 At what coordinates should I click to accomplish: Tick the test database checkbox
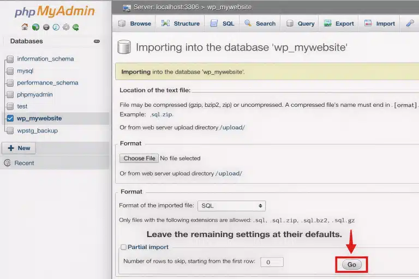pos(10,106)
